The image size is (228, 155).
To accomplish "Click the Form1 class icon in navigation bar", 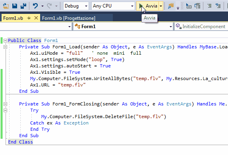I will [x=77, y=27].
